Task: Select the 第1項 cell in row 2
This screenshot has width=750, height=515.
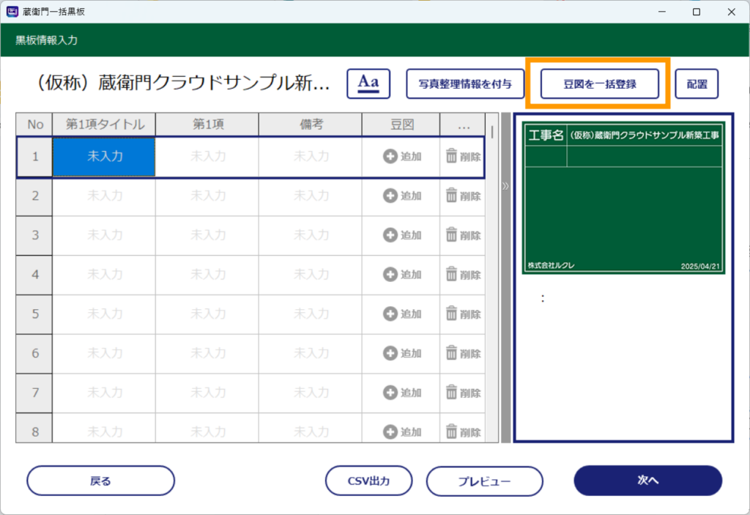Action: point(207,196)
